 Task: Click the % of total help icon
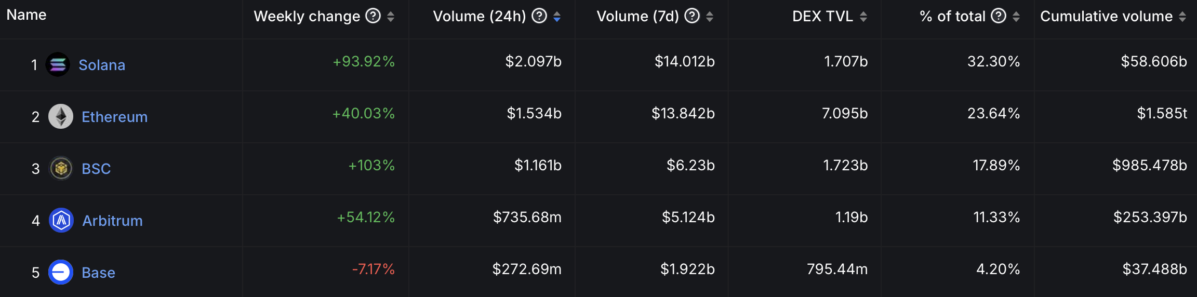(x=999, y=16)
